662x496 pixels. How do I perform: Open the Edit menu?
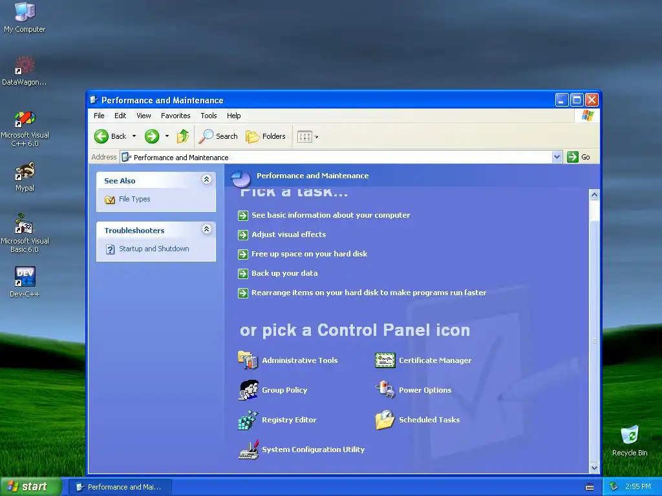click(120, 116)
